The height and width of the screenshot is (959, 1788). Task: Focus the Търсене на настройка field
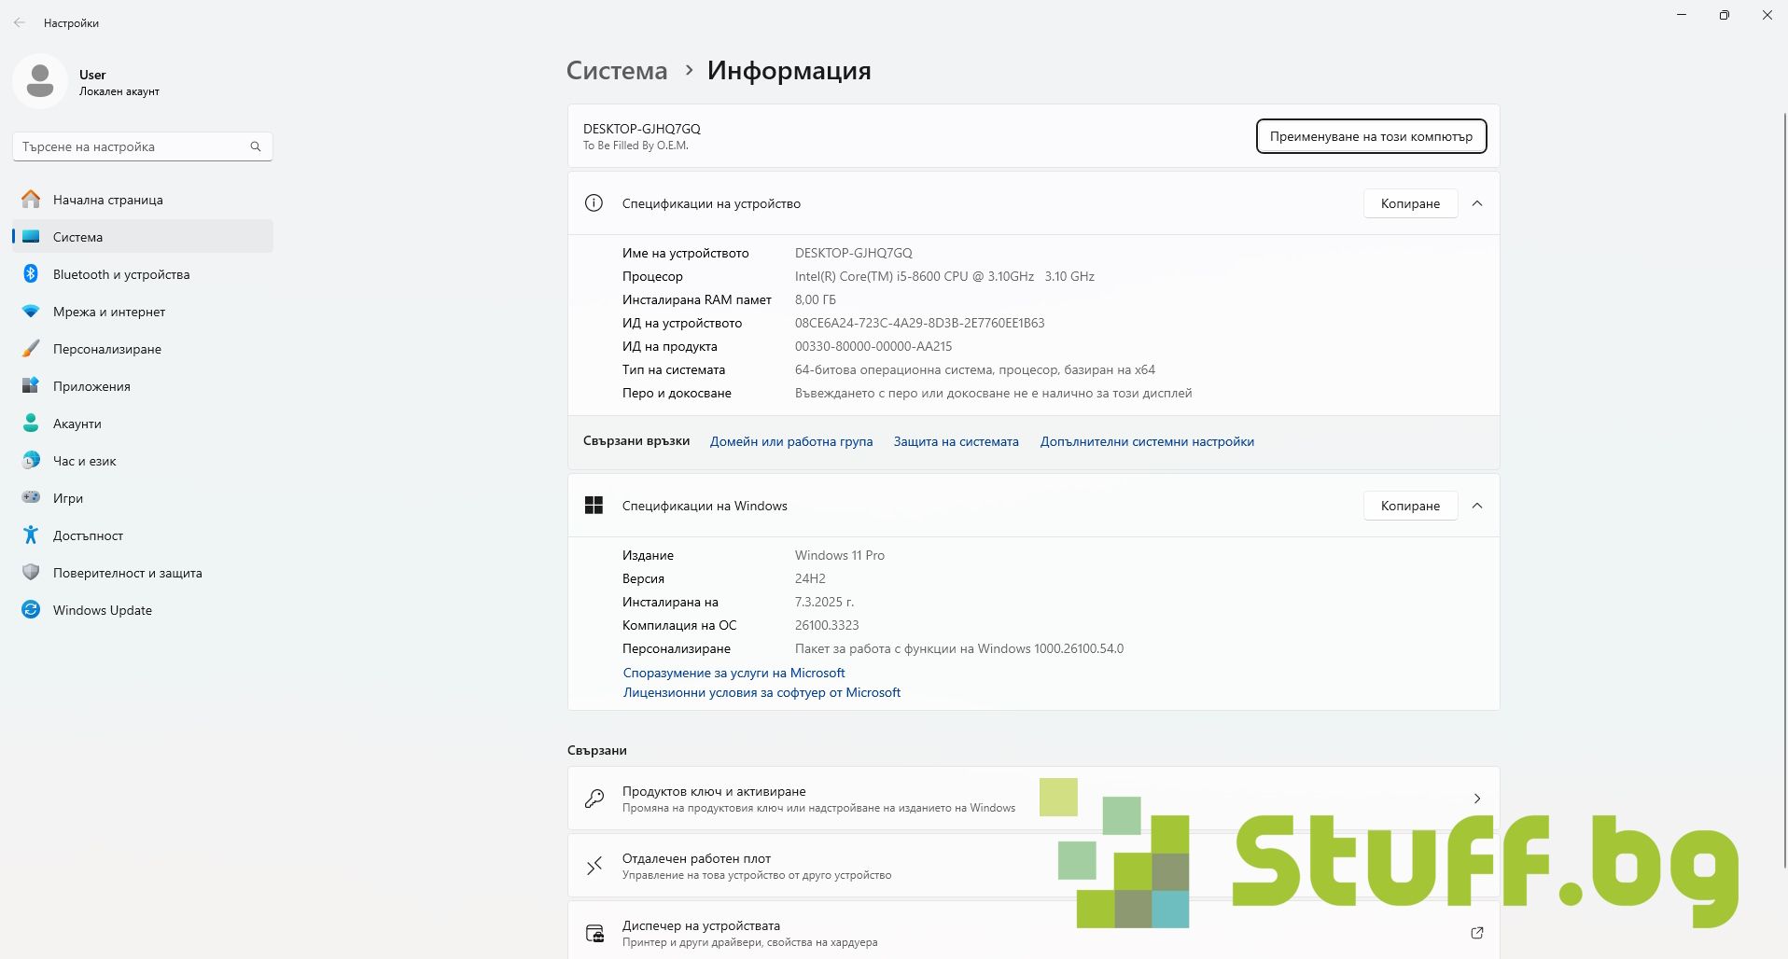143,146
